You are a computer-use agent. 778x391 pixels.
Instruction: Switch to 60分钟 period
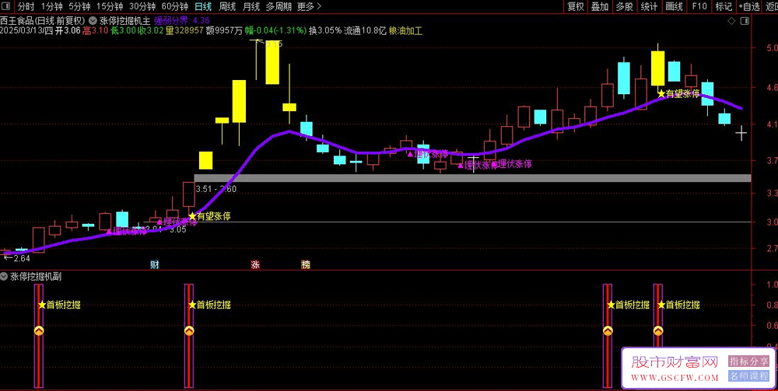[174, 6]
